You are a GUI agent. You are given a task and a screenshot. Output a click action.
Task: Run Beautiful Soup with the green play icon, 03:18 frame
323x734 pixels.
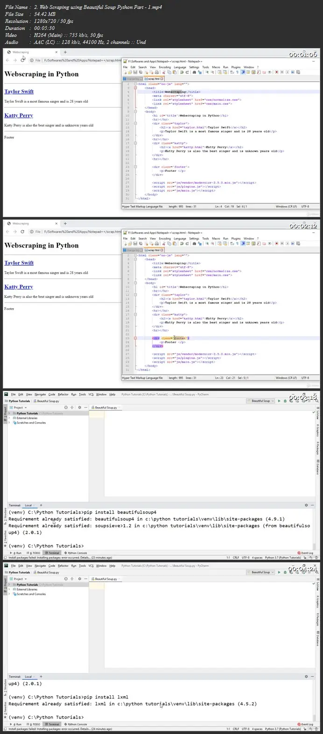(x=279, y=401)
